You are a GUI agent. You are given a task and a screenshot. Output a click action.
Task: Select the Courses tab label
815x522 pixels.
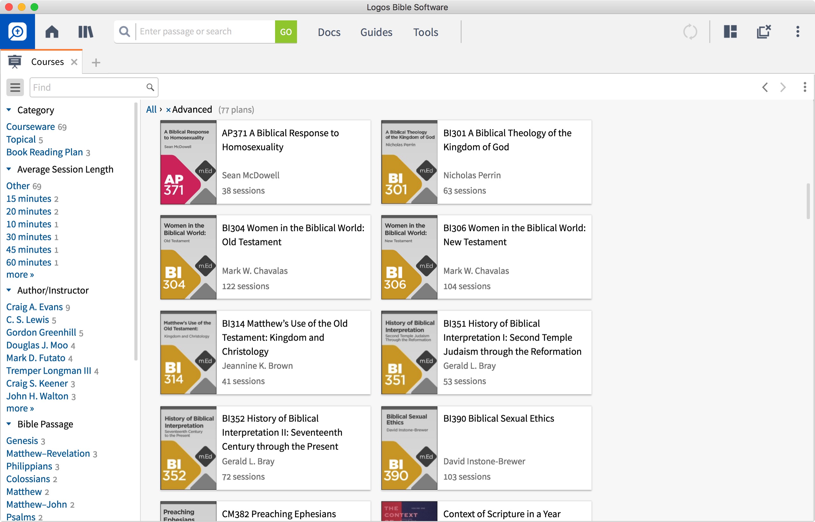pos(47,62)
